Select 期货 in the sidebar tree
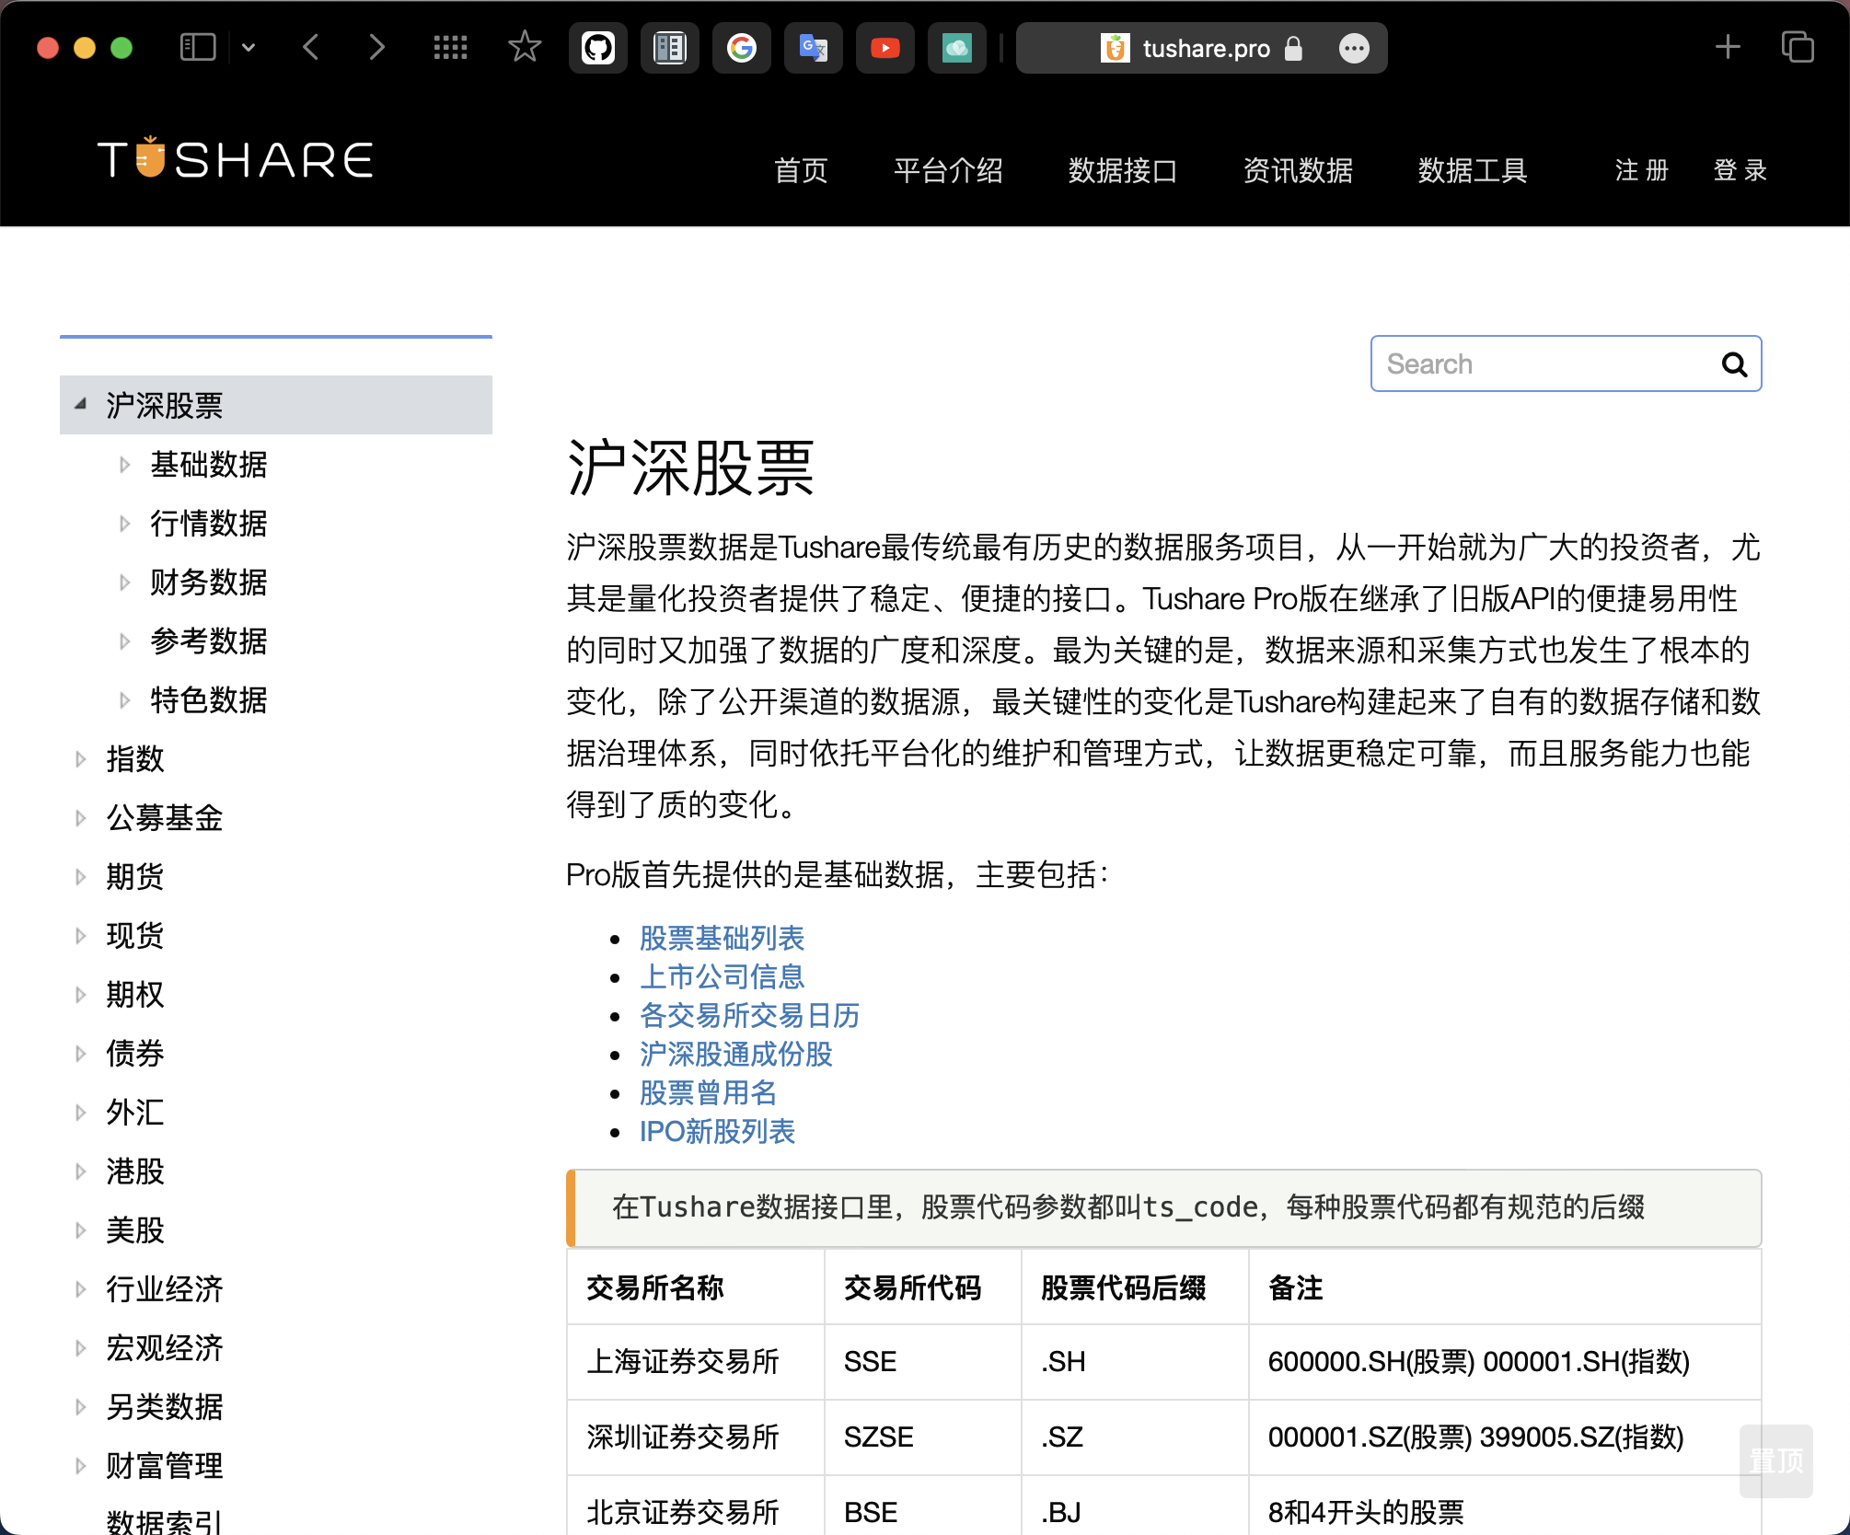1850x1535 pixels. (x=135, y=877)
